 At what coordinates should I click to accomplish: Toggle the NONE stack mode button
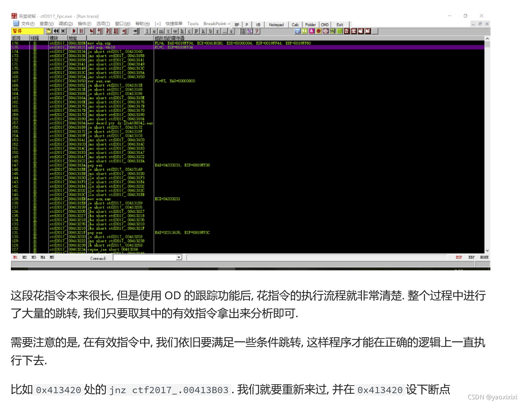484,257
